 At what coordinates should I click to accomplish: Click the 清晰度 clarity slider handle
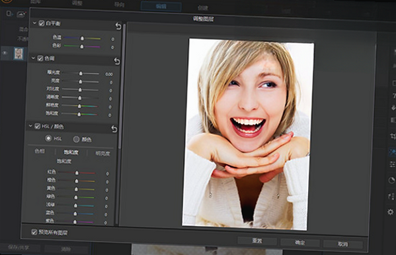tap(80, 97)
